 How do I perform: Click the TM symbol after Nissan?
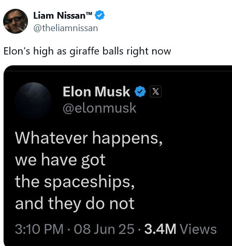89,13
